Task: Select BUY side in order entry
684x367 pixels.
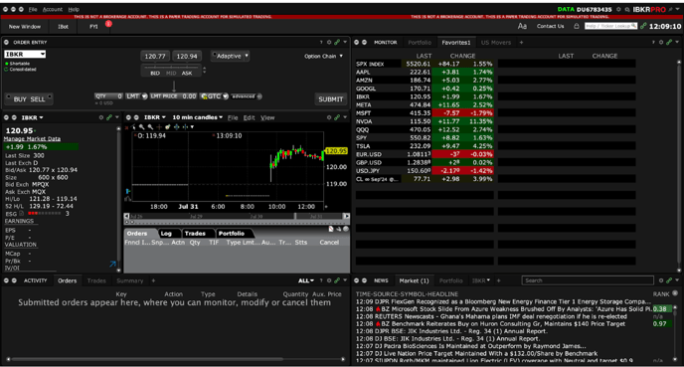Action: click(20, 99)
